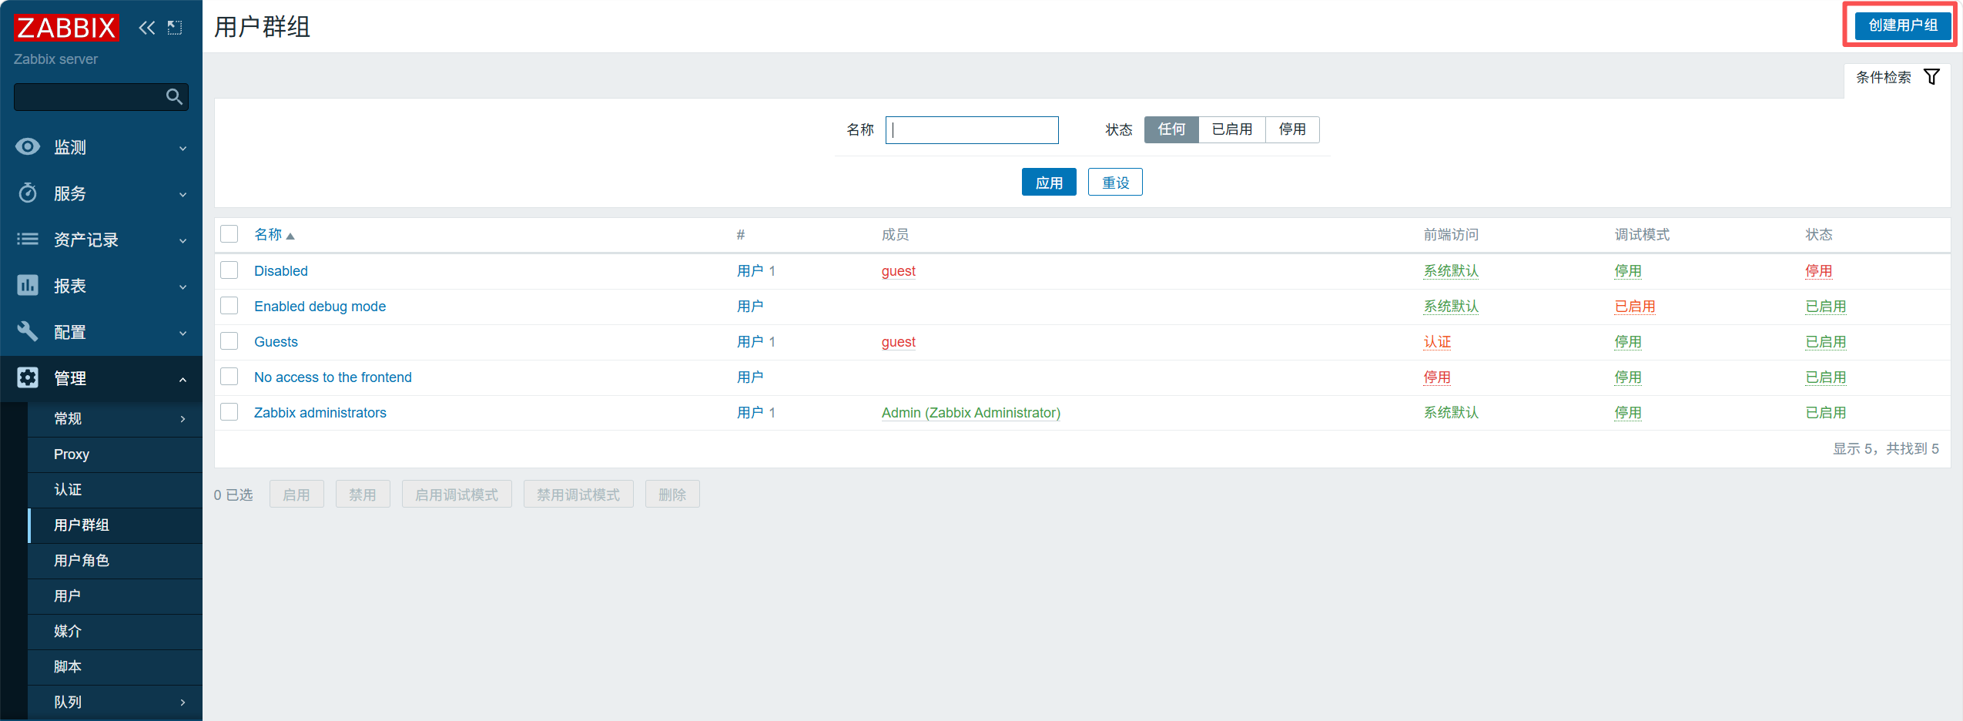Expand the 监测 menu chevron
Screen dimensions: 1963x721
click(x=183, y=148)
